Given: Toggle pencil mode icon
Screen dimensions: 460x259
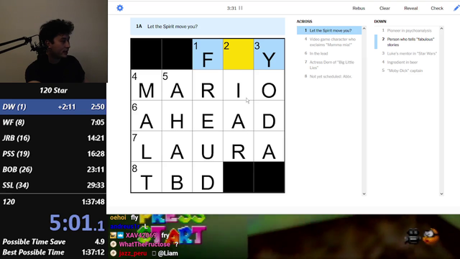Looking at the screenshot, I should coord(456,8).
